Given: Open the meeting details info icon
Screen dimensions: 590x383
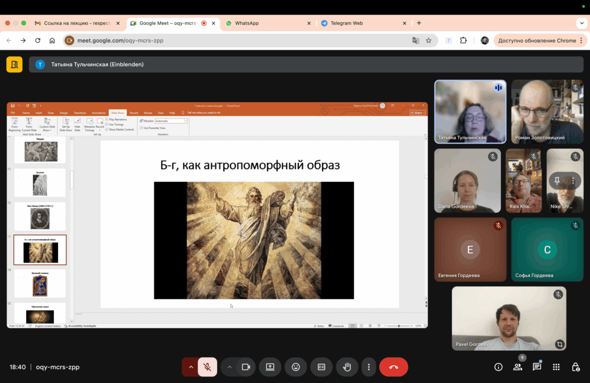Looking at the screenshot, I should pyautogui.click(x=499, y=367).
